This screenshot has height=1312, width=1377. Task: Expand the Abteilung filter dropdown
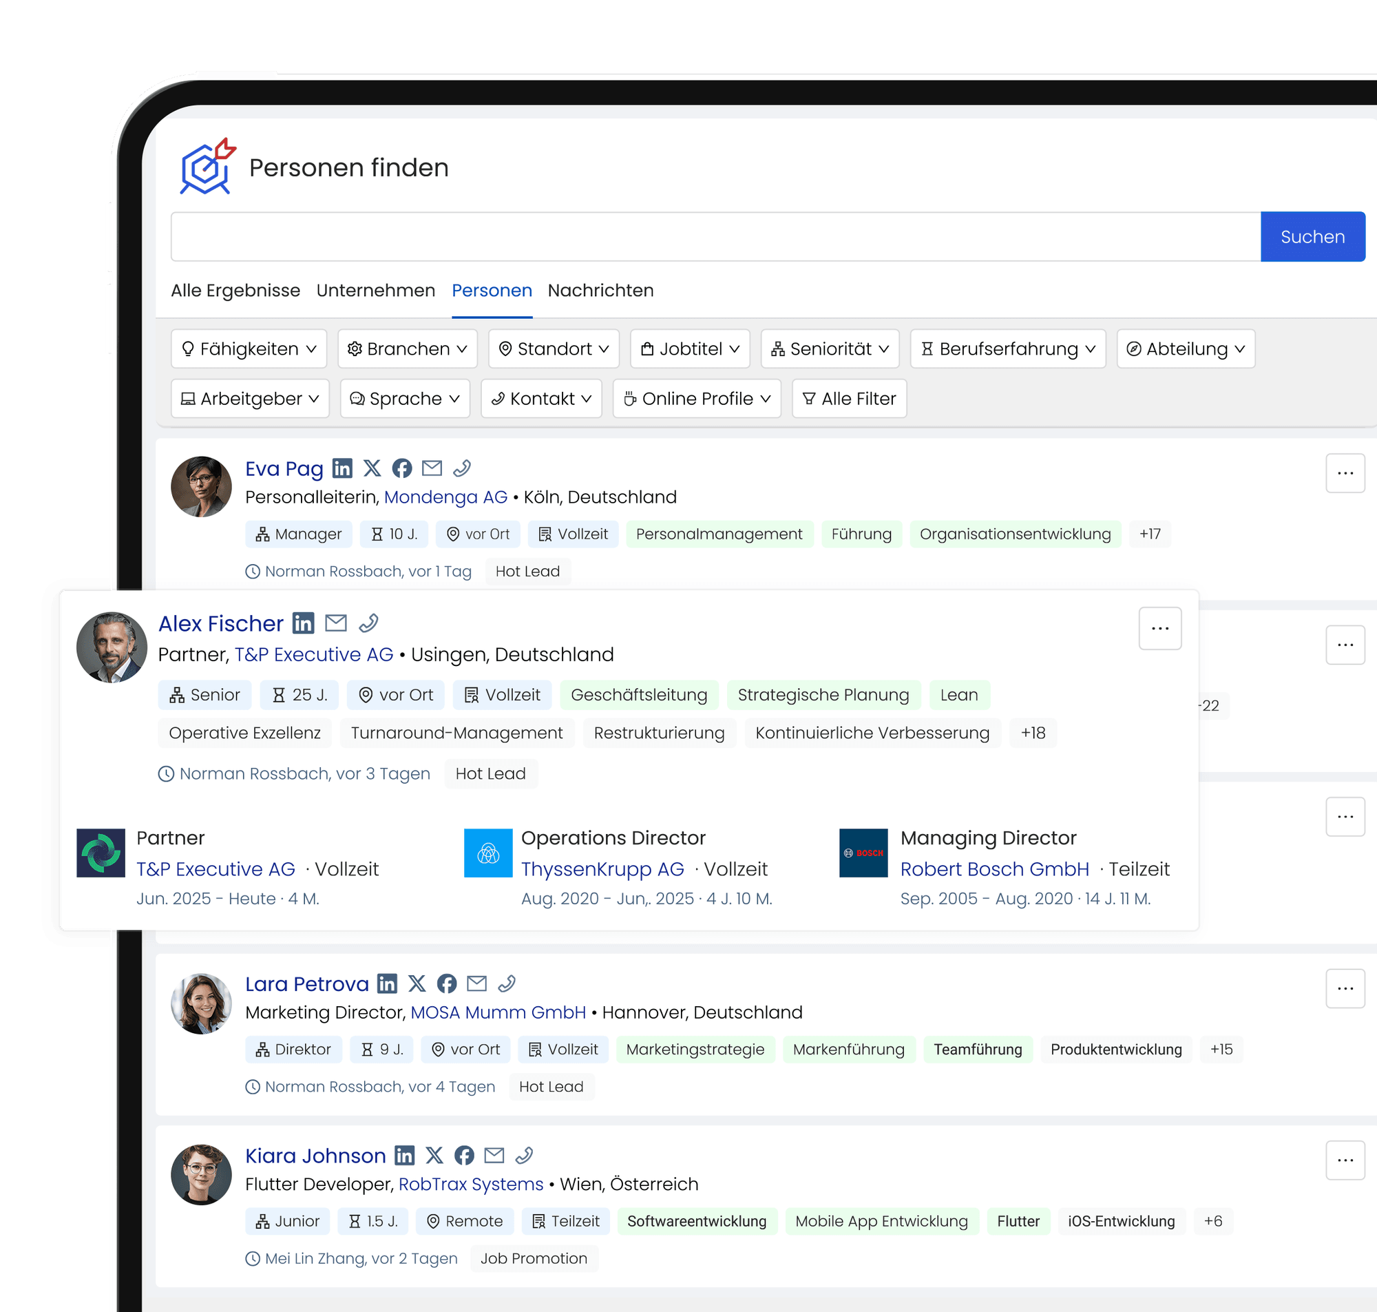point(1186,348)
